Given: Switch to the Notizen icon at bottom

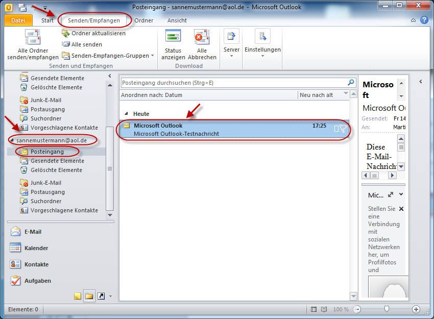Looking at the screenshot, I should pyautogui.click(x=77, y=295).
